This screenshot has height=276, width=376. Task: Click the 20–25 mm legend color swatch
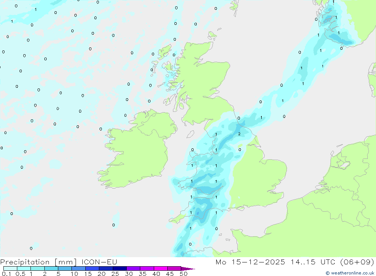coord(106,268)
